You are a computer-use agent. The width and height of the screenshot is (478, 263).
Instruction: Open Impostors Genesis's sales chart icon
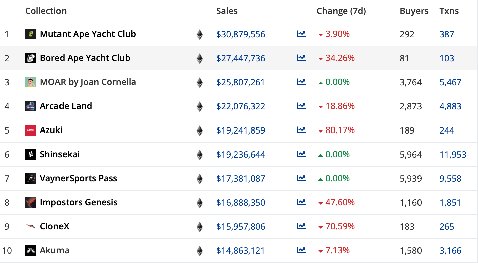click(301, 202)
